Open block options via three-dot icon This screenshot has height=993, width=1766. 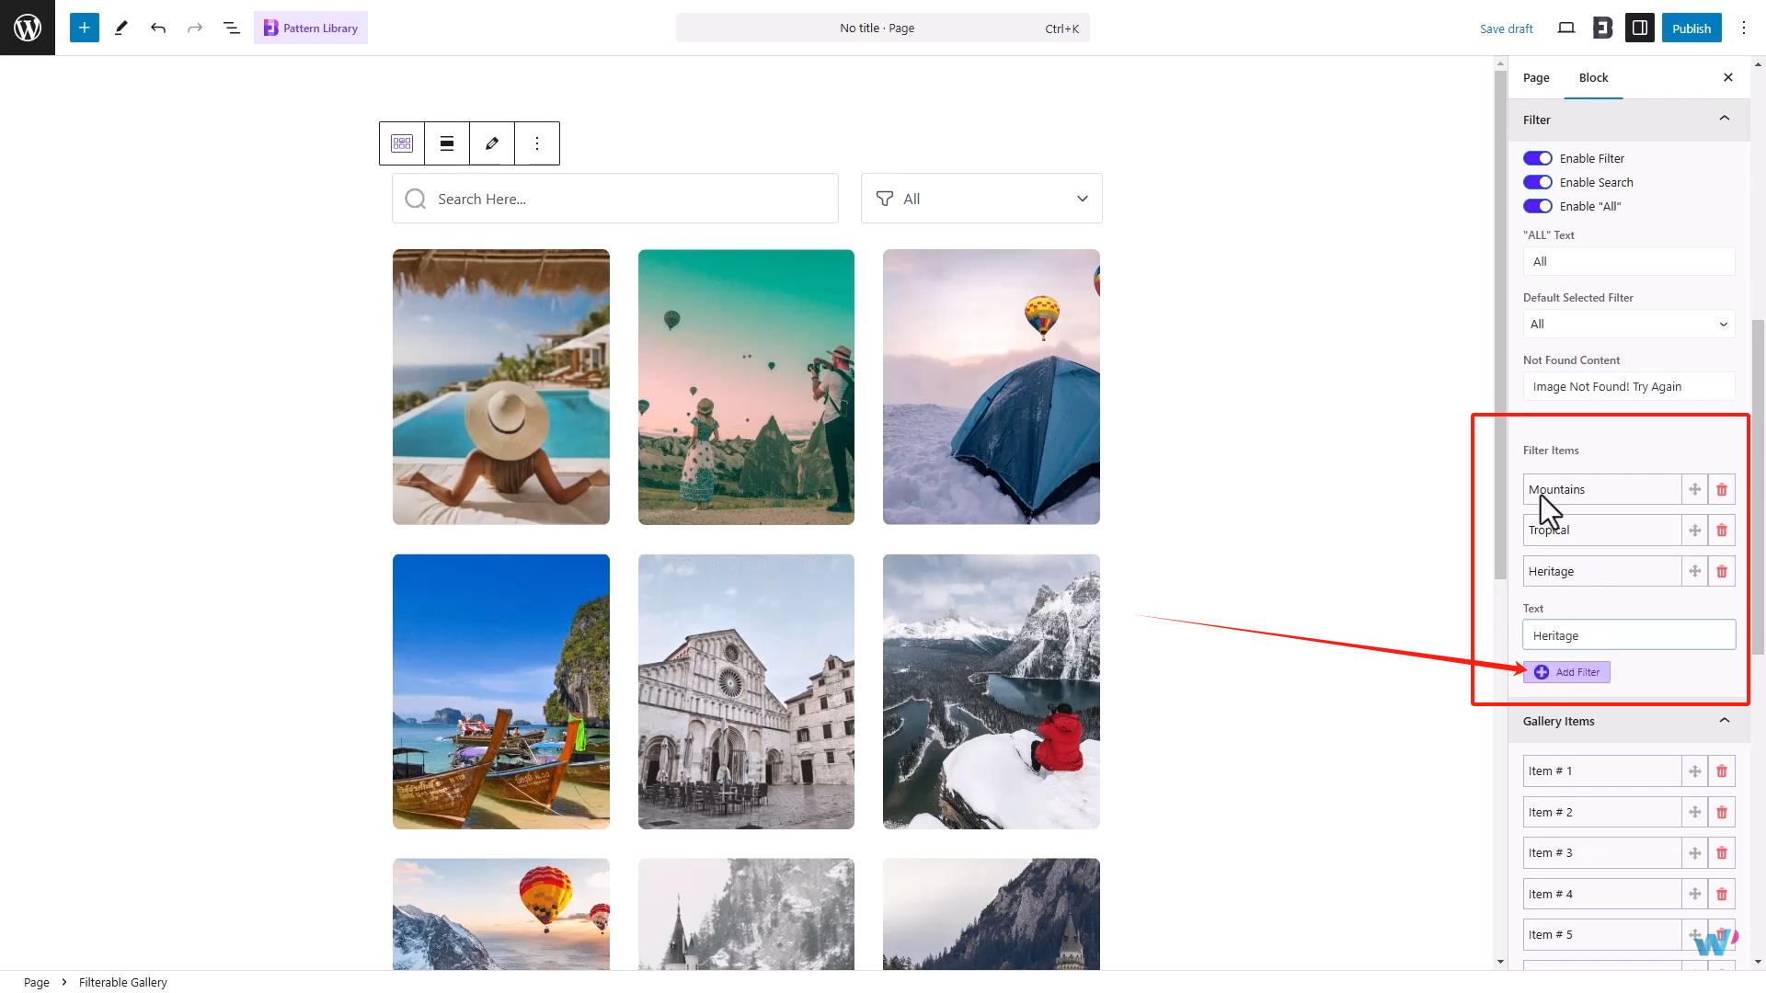(537, 143)
